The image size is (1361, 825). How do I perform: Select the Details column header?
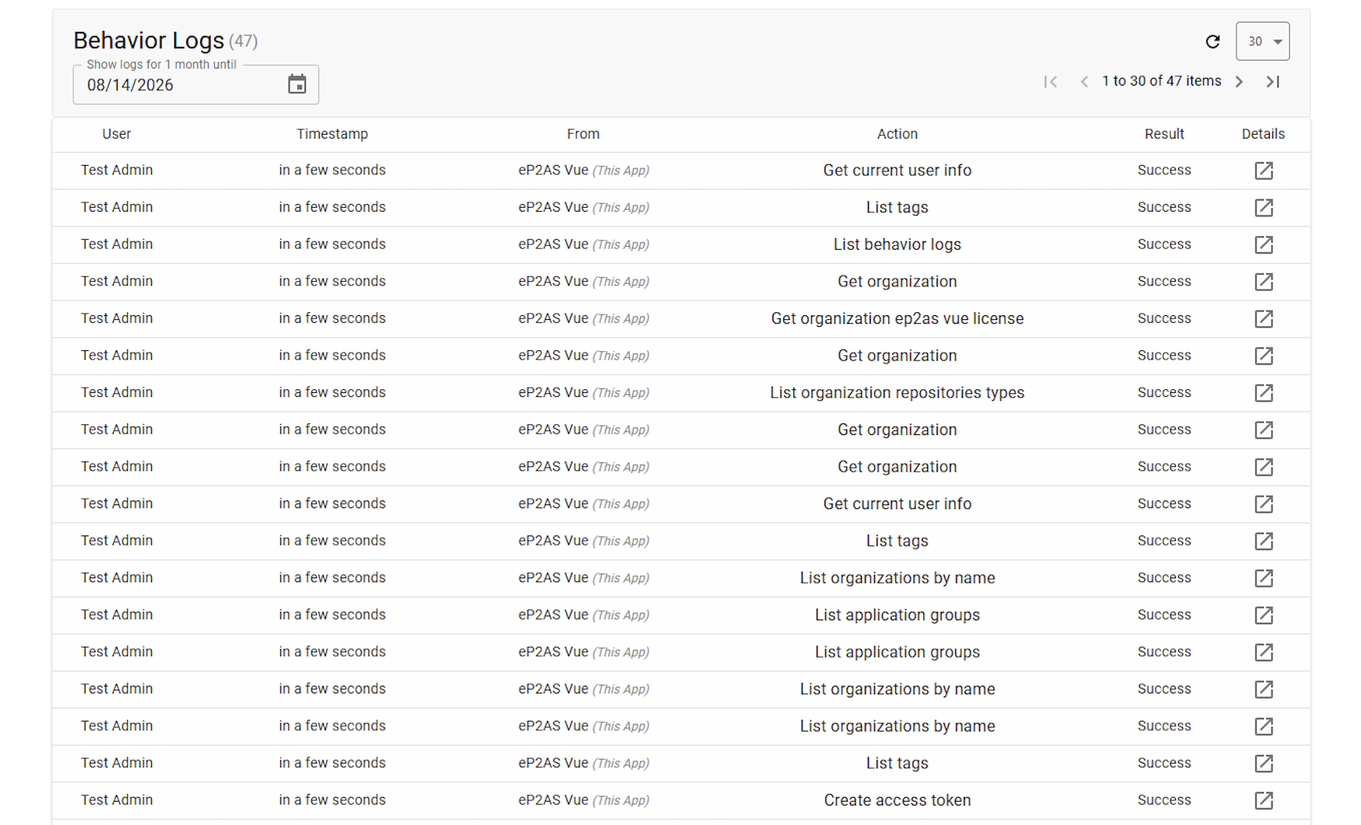click(1263, 134)
